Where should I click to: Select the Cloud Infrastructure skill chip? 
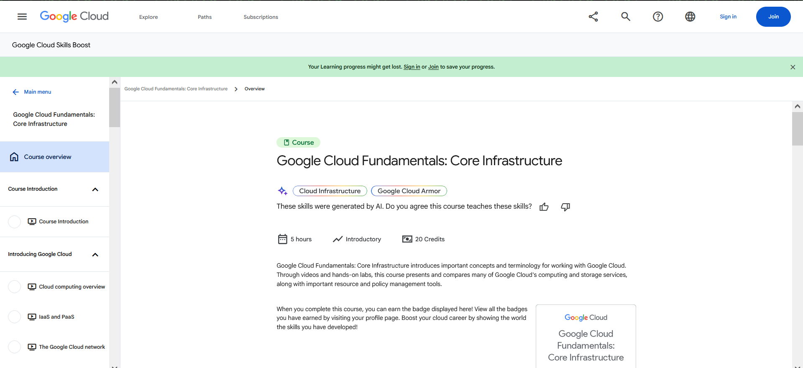330,191
